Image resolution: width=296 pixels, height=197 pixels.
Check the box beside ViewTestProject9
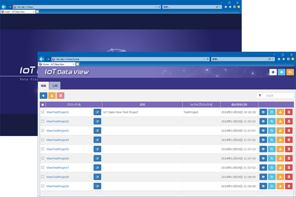click(x=43, y=186)
